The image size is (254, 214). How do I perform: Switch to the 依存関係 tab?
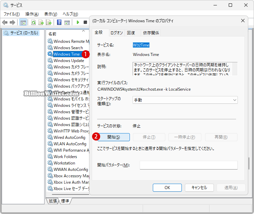pyautogui.click(x=151, y=33)
